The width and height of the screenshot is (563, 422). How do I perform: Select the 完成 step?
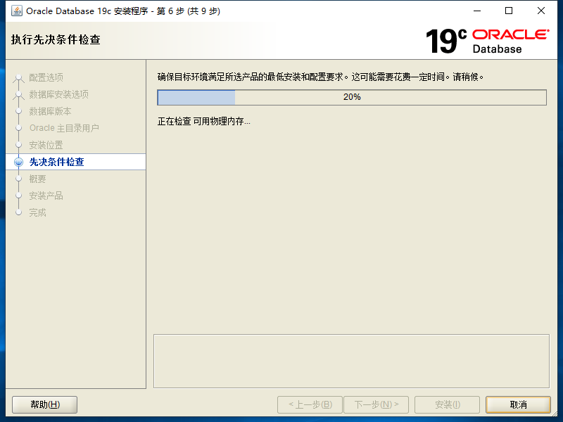(x=37, y=212)
